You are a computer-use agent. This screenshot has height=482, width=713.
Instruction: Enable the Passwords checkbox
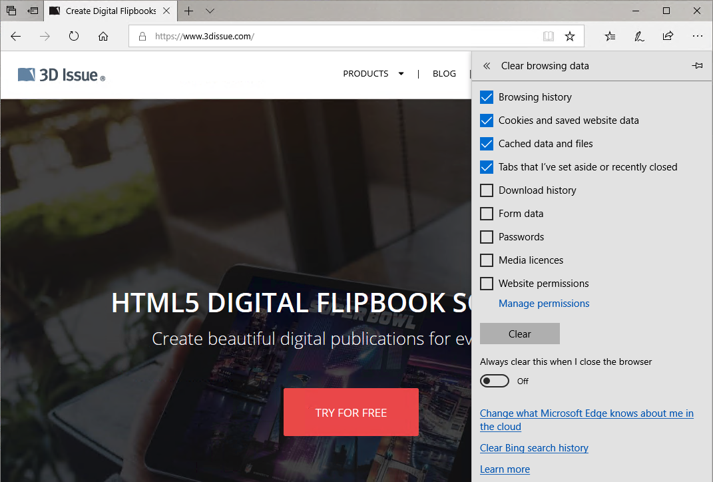pos(487,237)
